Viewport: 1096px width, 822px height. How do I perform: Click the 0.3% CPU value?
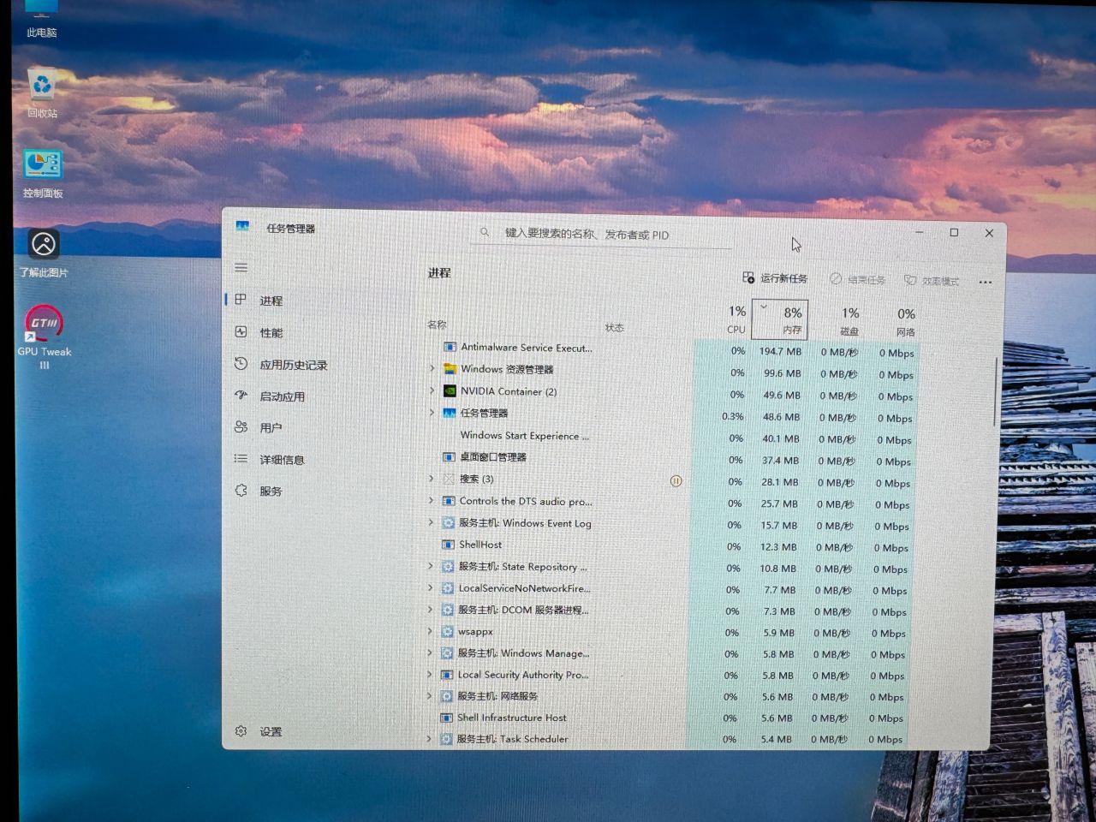(x=733, y=416)
